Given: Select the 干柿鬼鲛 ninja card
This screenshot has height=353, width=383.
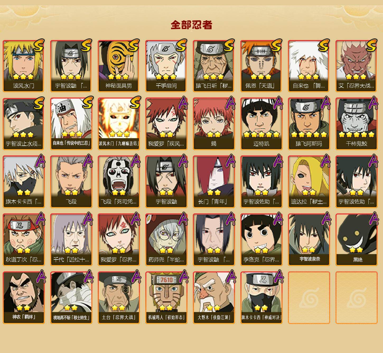Looking at the screenshot, I should [357, 124].
